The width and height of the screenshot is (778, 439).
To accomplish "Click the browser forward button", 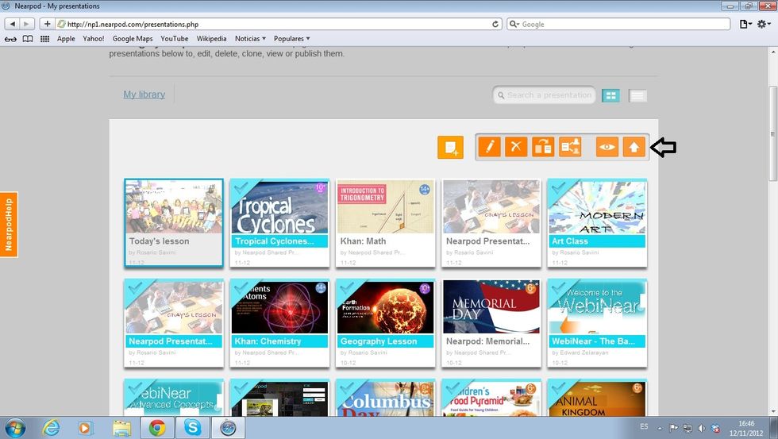I will pyautogui.click(x=27, y=24).
